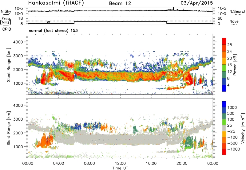Click the Freq. [MHz] axis label
This screenshot has width=246, height=170.
pos(6,21)
